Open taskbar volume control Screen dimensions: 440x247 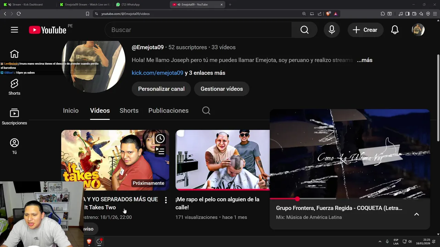pos(410,242)
